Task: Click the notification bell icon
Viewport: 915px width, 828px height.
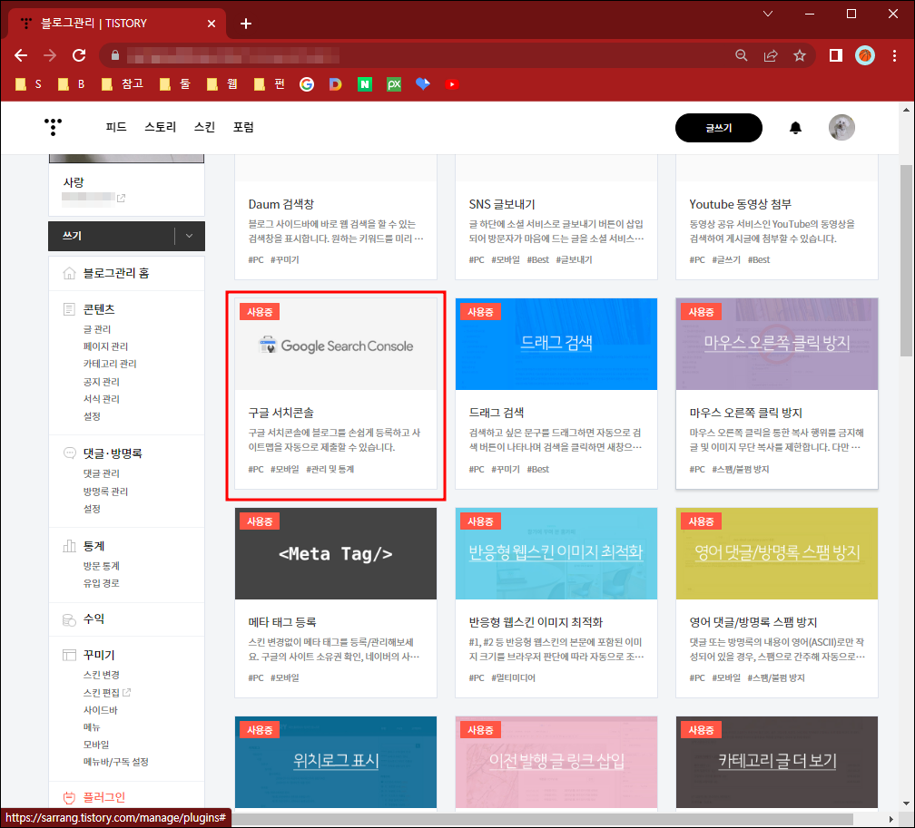Action: (796, 127)
